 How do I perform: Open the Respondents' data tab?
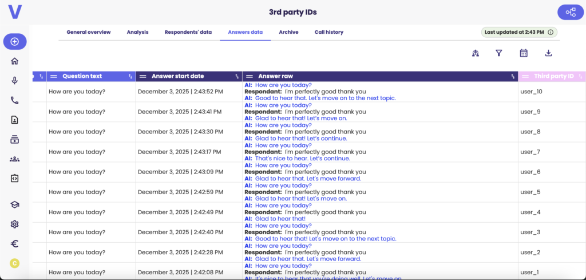click(188, 32)
